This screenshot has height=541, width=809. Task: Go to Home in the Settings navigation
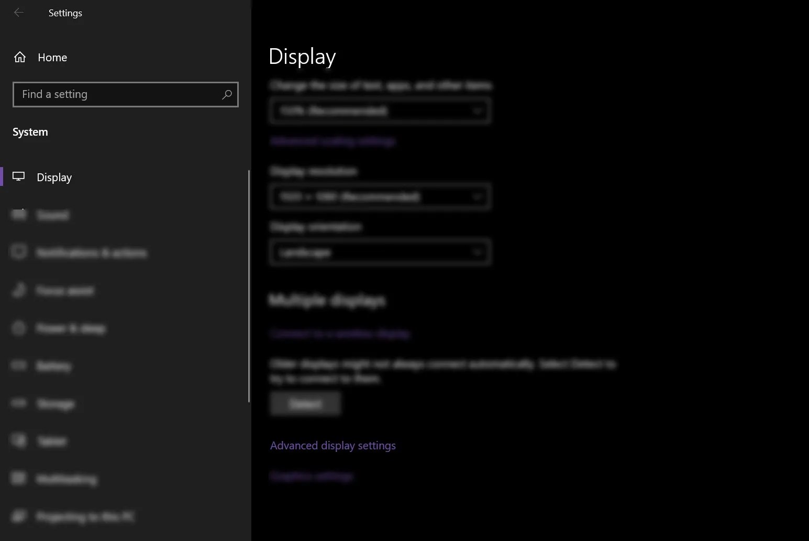(x=52, y=57)
